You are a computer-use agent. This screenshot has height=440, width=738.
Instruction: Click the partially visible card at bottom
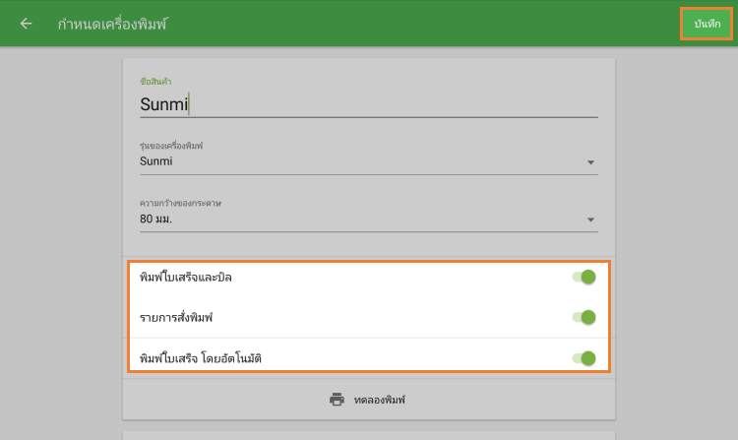(x=368, y=435)
